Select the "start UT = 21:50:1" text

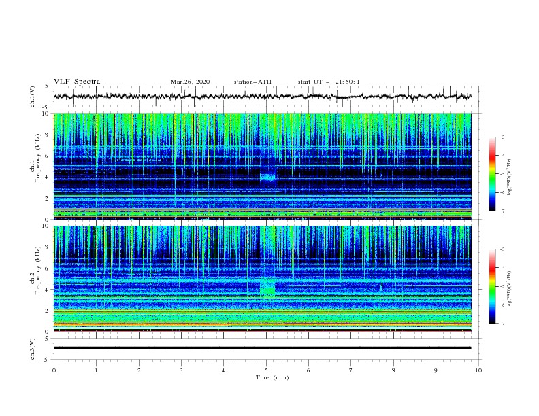point(329,82)
